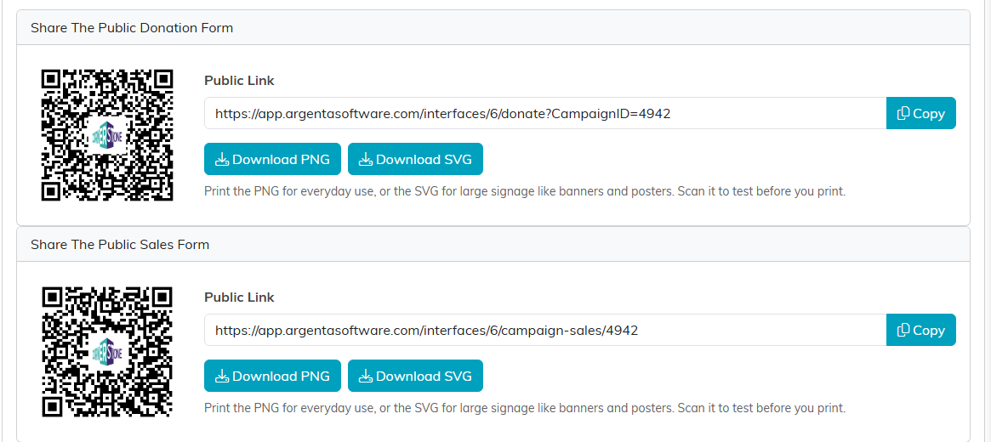Select Public Link label above the sales URL
991x442 pixels.
click(240, 297)
